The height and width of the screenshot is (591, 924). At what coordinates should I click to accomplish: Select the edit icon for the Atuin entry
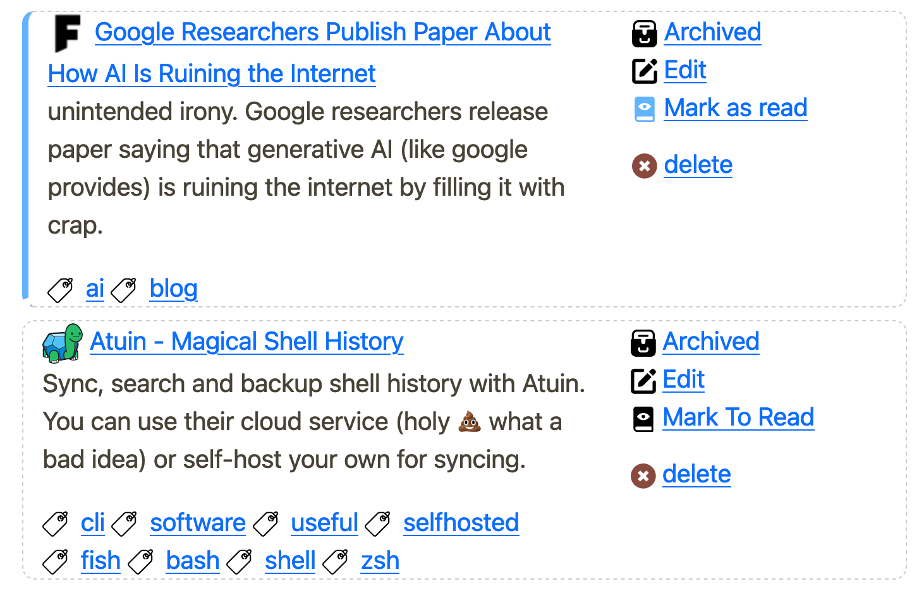(x=643, y=381)
